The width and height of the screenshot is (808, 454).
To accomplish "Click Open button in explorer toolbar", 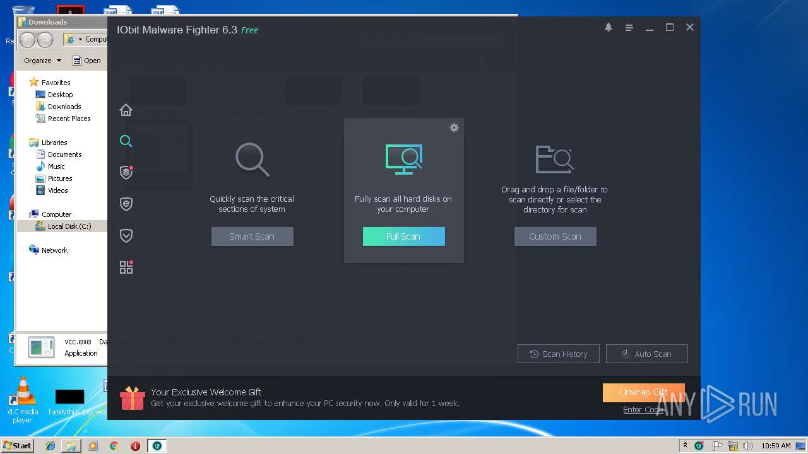I will [x=86, y=61].
